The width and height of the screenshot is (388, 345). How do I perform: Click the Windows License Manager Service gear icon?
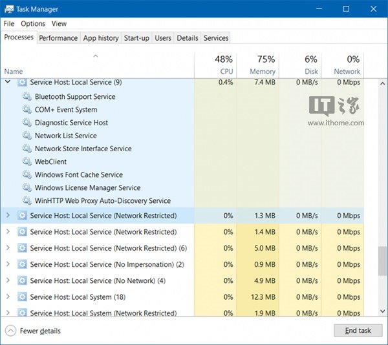click(x=27, y=187)
